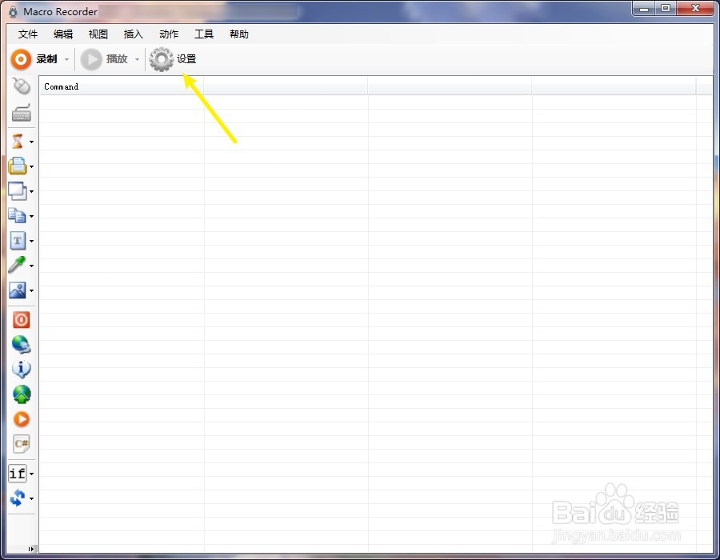Click the blue loop arrows icon
This screenshot has height=560, width=720.
(x=18, y=498)
